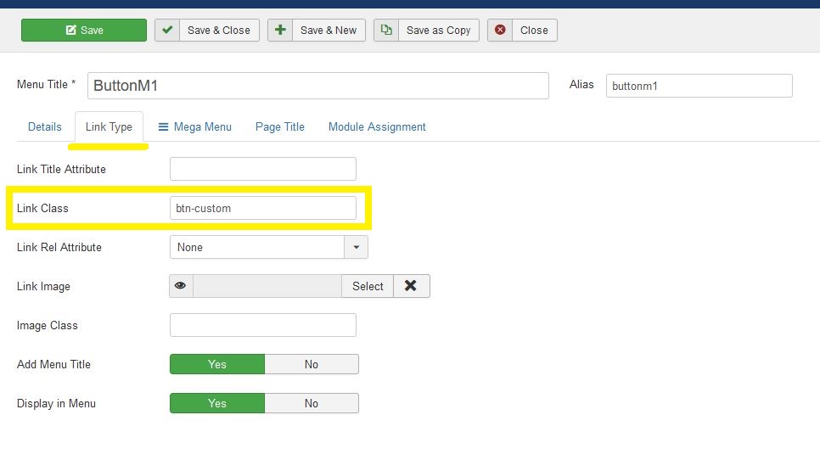The image size is (820, 471).
Task: Click the Mega Menu list icon
Action: tap(163, 126)
